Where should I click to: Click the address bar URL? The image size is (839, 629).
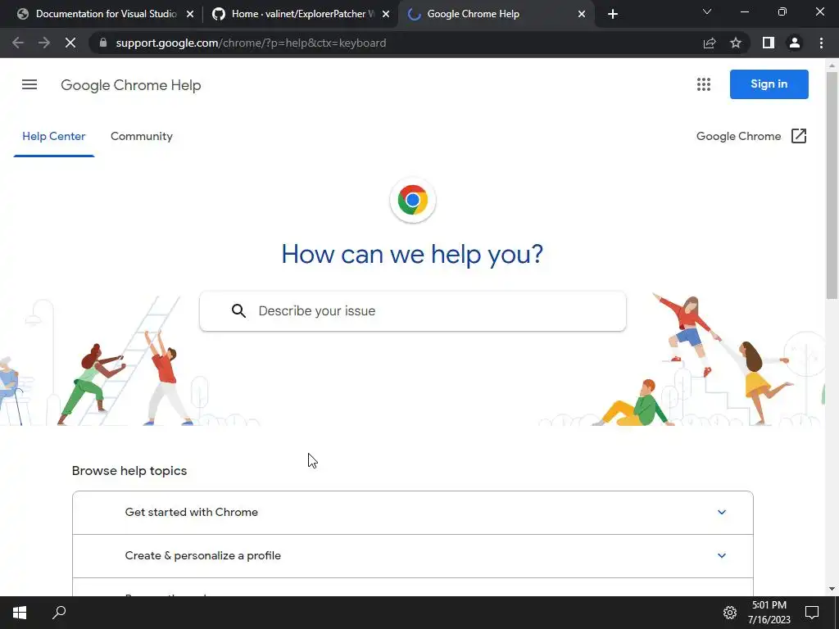point(251,43)
